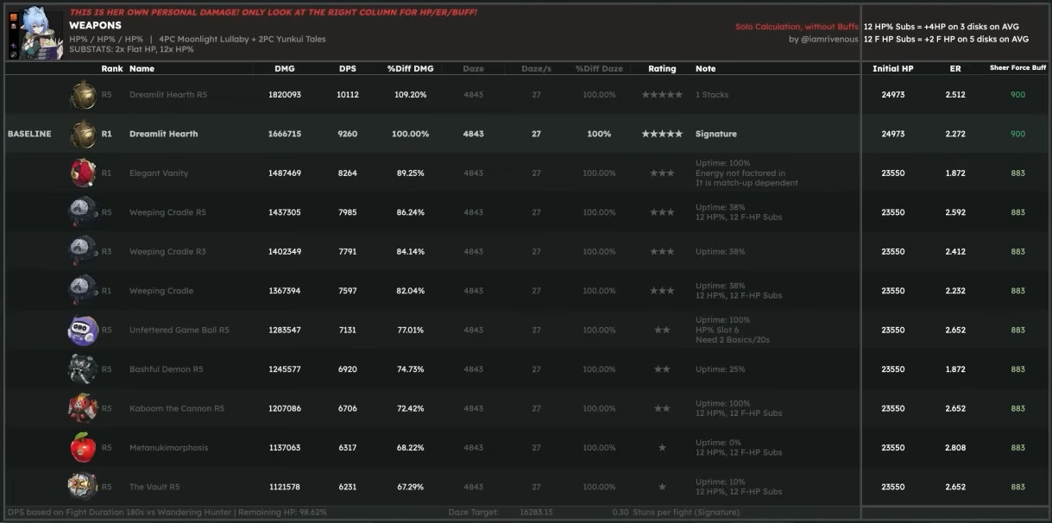Screen dimensions: 1052x523
Task: Click the Weeping Cradle R3 weapon icon
Action: (83, 251)
